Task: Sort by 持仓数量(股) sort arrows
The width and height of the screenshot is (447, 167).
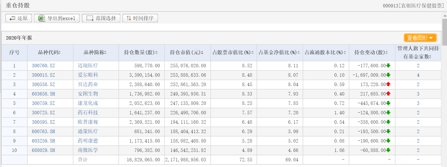Action: (x=156, y=53)
